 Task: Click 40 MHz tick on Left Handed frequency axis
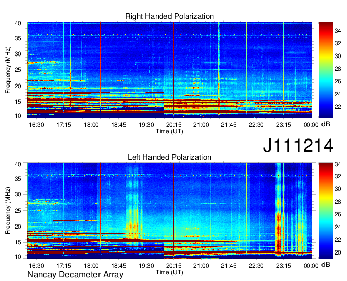(18, 164)
